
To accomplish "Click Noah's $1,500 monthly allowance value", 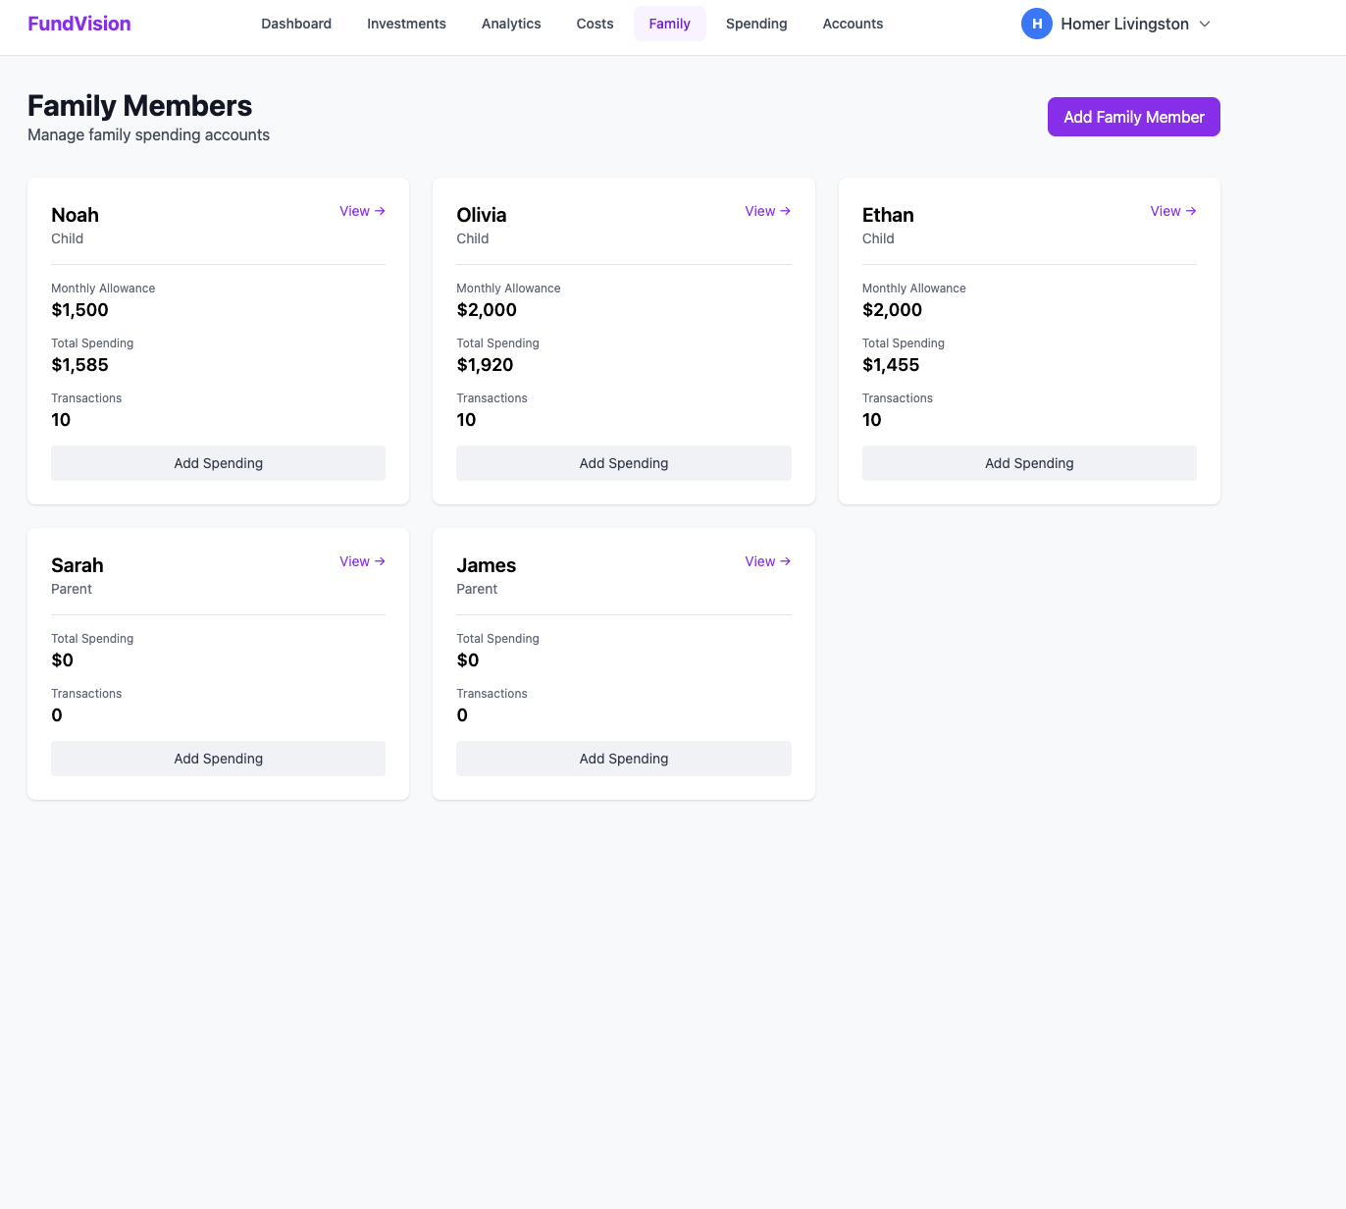I will click(79, 310).
